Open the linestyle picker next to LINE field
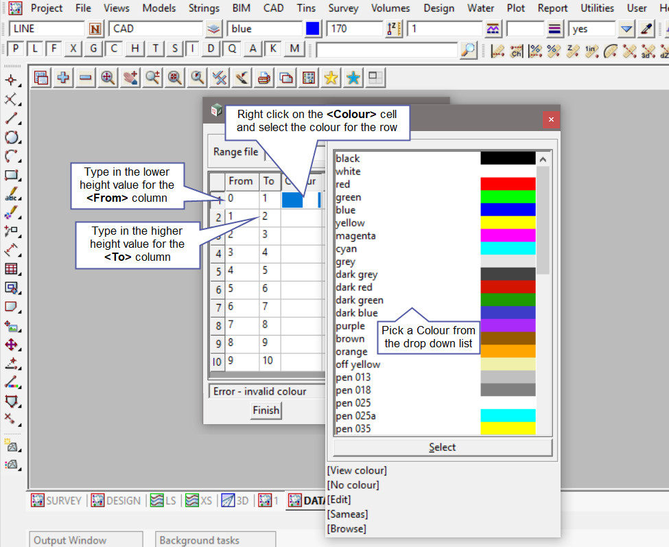 [x=95, y=29]
